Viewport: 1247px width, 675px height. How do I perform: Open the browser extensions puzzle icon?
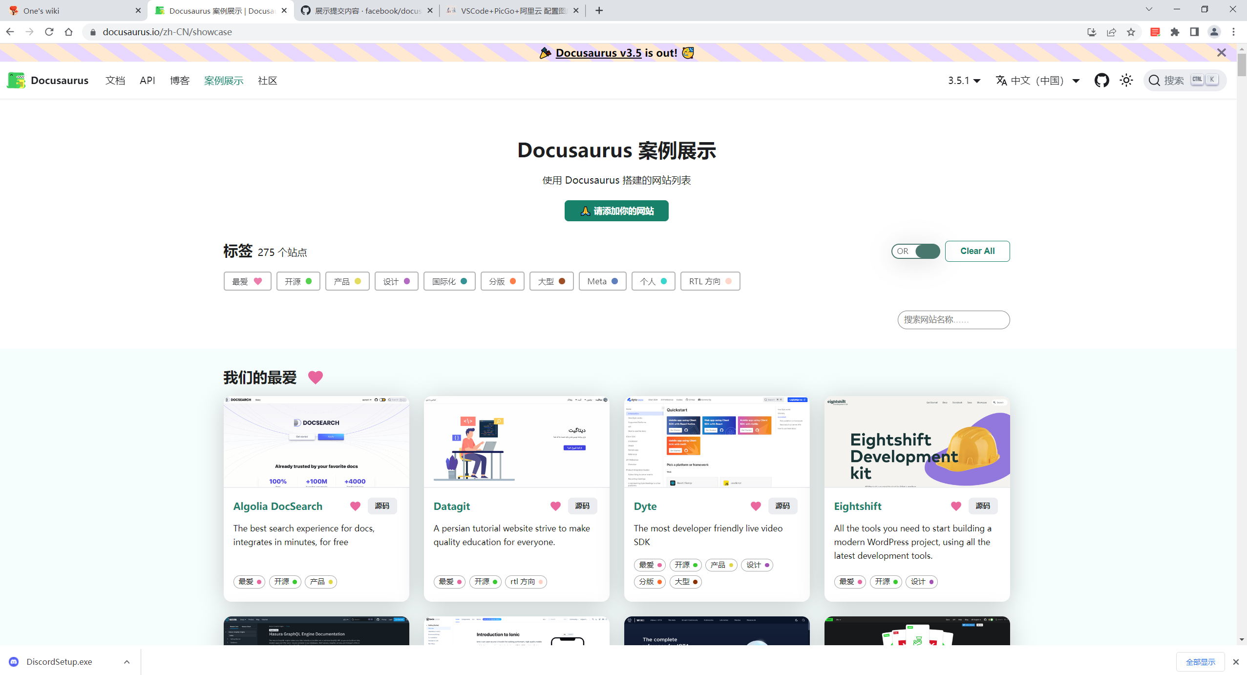click(x=1175, y=32)
